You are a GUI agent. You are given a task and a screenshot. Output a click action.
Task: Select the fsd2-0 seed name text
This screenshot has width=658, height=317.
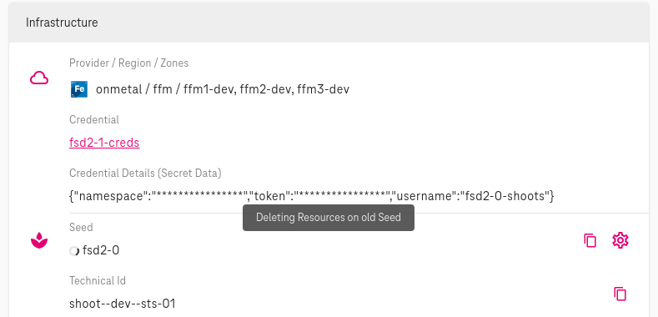click(x=101, y=250)
